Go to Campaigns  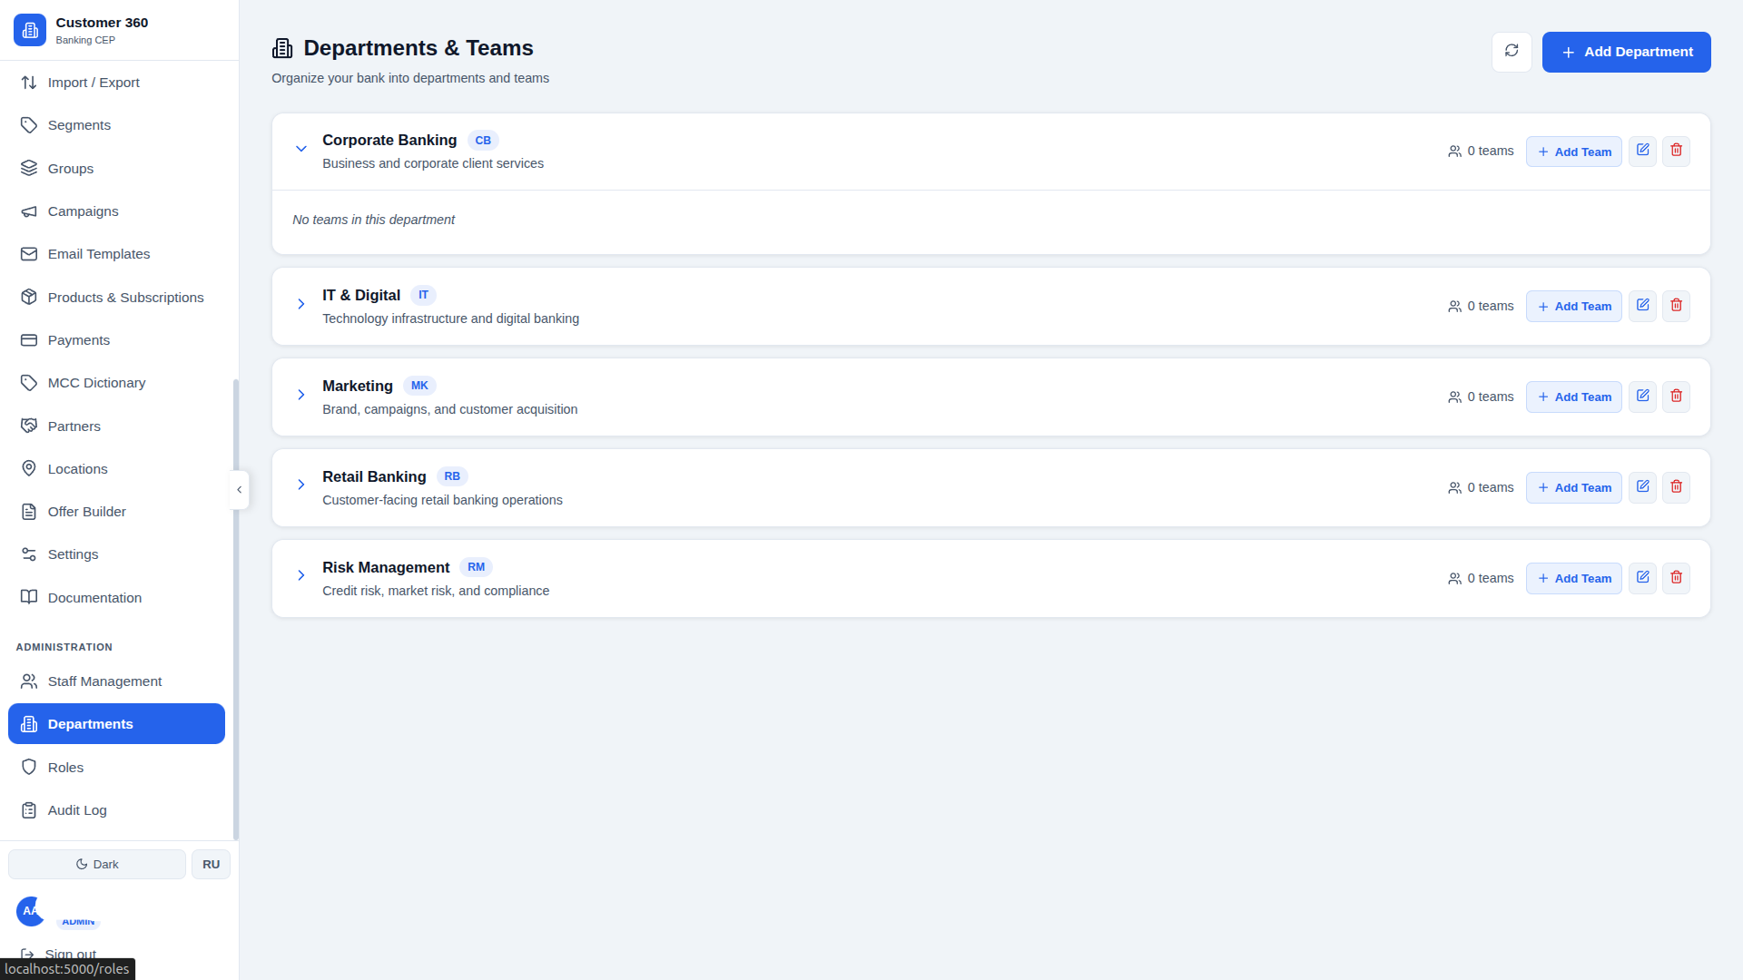tap(116, 211)
